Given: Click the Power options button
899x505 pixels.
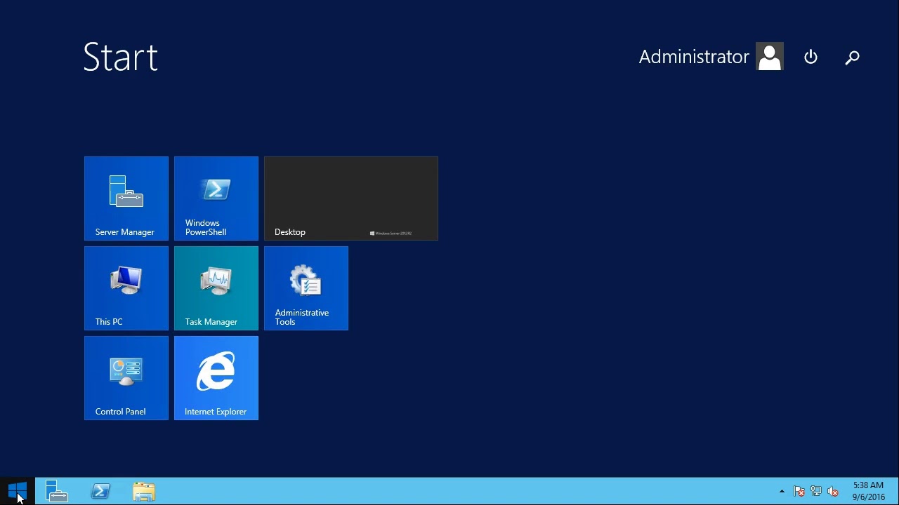Looking at the screenshot, I should pos(811,57).
